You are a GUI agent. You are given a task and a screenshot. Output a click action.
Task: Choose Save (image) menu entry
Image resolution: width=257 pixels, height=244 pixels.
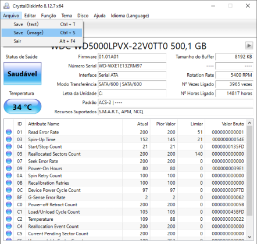[x=42, y=33]
